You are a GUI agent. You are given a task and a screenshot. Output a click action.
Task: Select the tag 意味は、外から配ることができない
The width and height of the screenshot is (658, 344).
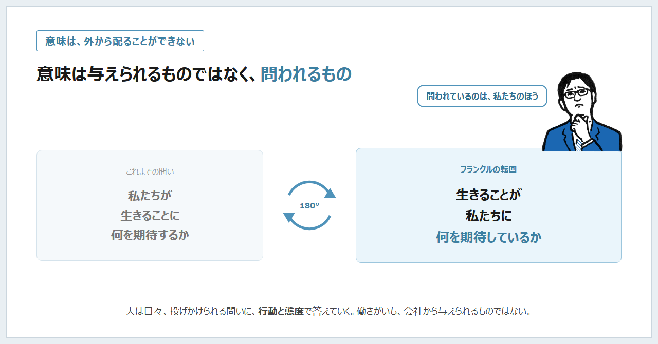tap(120, 41)
